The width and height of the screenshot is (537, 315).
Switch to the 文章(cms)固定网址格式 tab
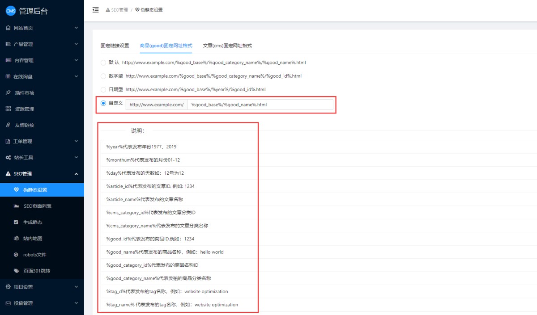point(227,46)
